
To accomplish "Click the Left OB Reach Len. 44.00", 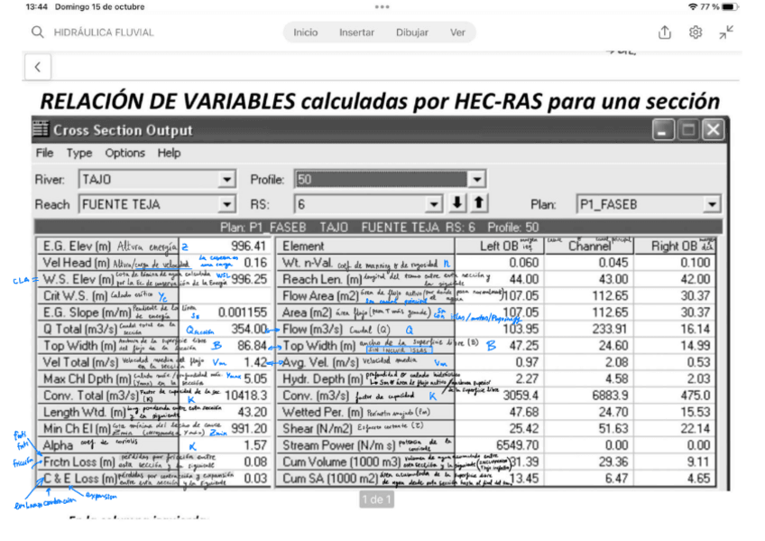I will (x=524, y=279).
